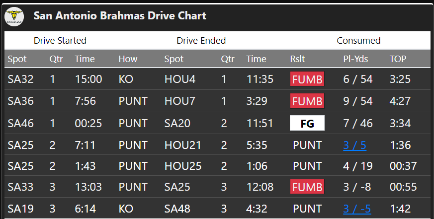
Task: Click FUMB badge on the SA32 drive
Action: 307,79
